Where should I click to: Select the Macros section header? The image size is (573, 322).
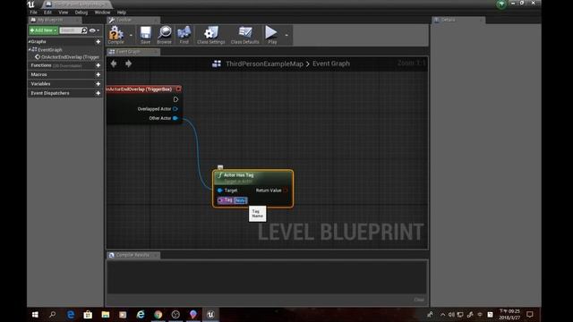tap(38, 74)
